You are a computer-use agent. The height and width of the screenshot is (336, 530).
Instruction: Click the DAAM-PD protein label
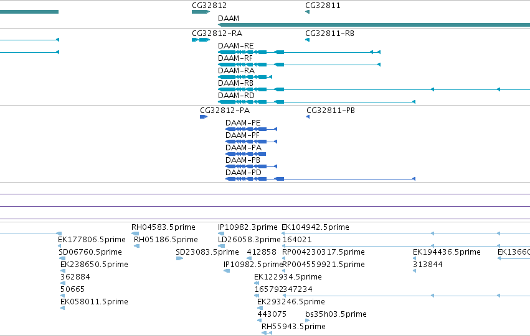(x=244, y=173)
